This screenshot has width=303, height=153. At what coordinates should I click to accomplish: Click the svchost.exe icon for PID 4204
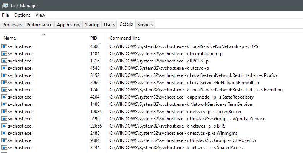(4, 97)
